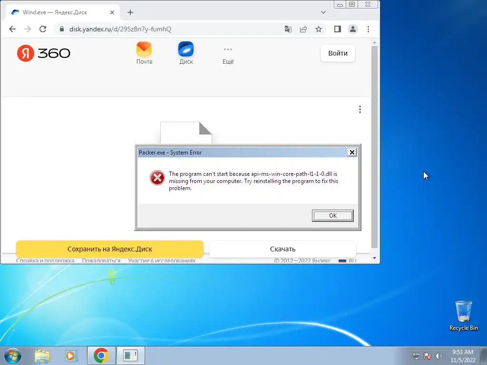Click the Show desktop strip
Viewport: 487px width, 365px height.
click(x=484, y=355)
